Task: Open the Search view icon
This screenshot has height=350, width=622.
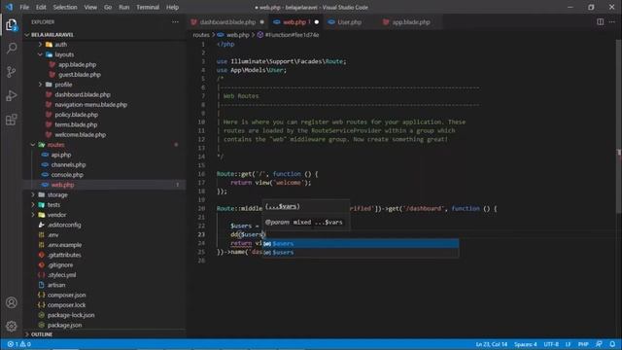Action: click(11, 48)
